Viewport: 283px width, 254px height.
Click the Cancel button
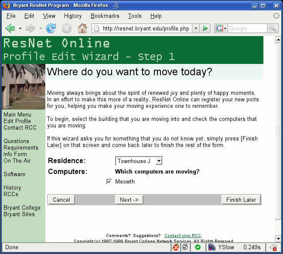61,200
